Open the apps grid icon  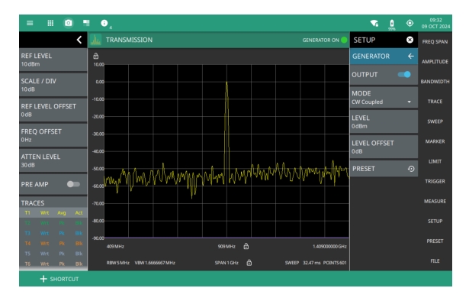[50, 23]
